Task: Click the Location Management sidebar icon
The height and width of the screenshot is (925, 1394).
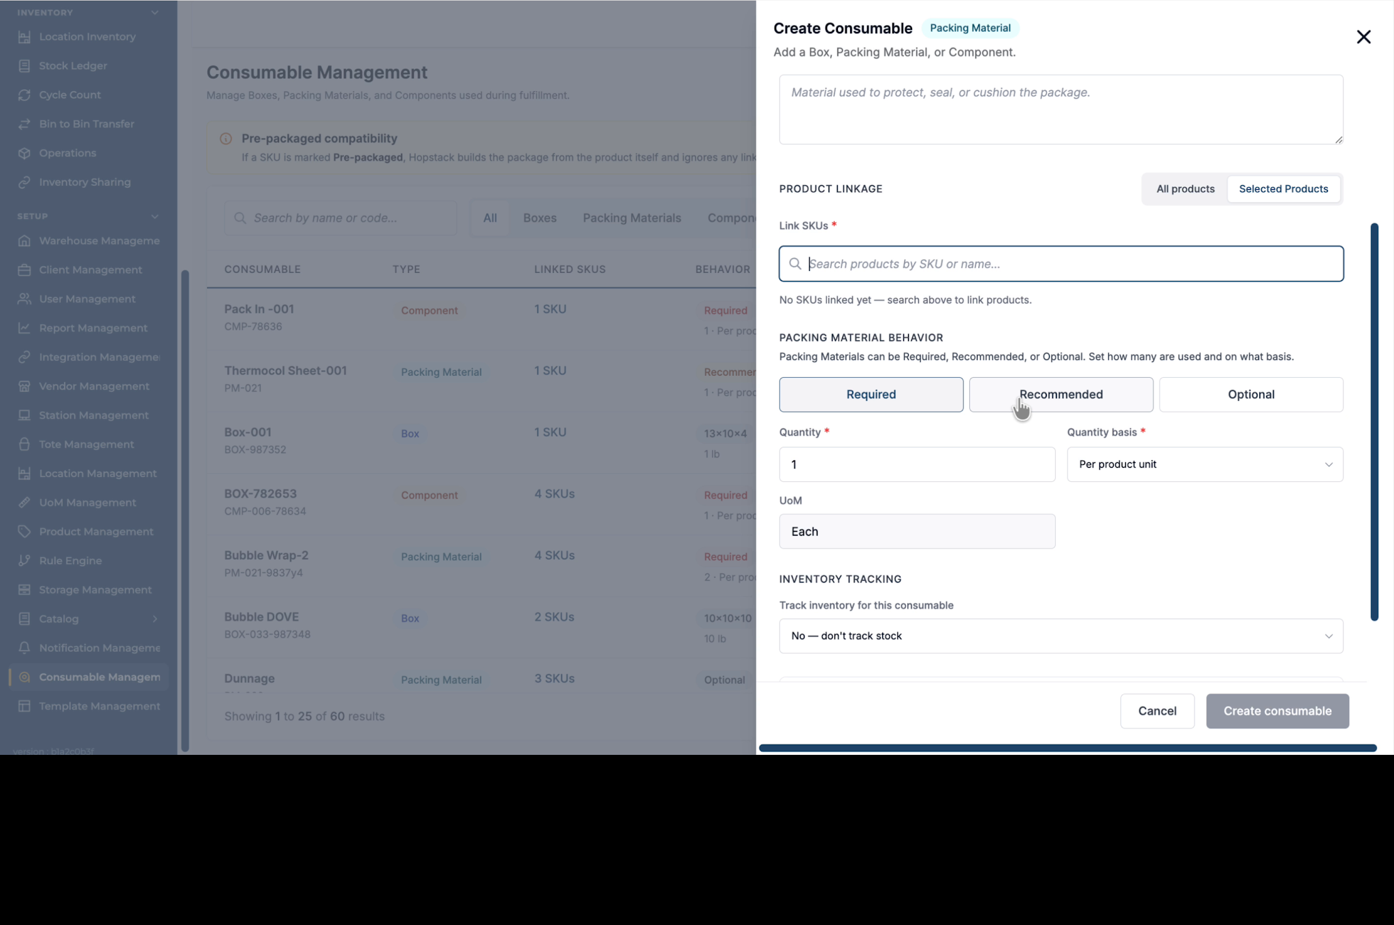Action: coord(25,474)
